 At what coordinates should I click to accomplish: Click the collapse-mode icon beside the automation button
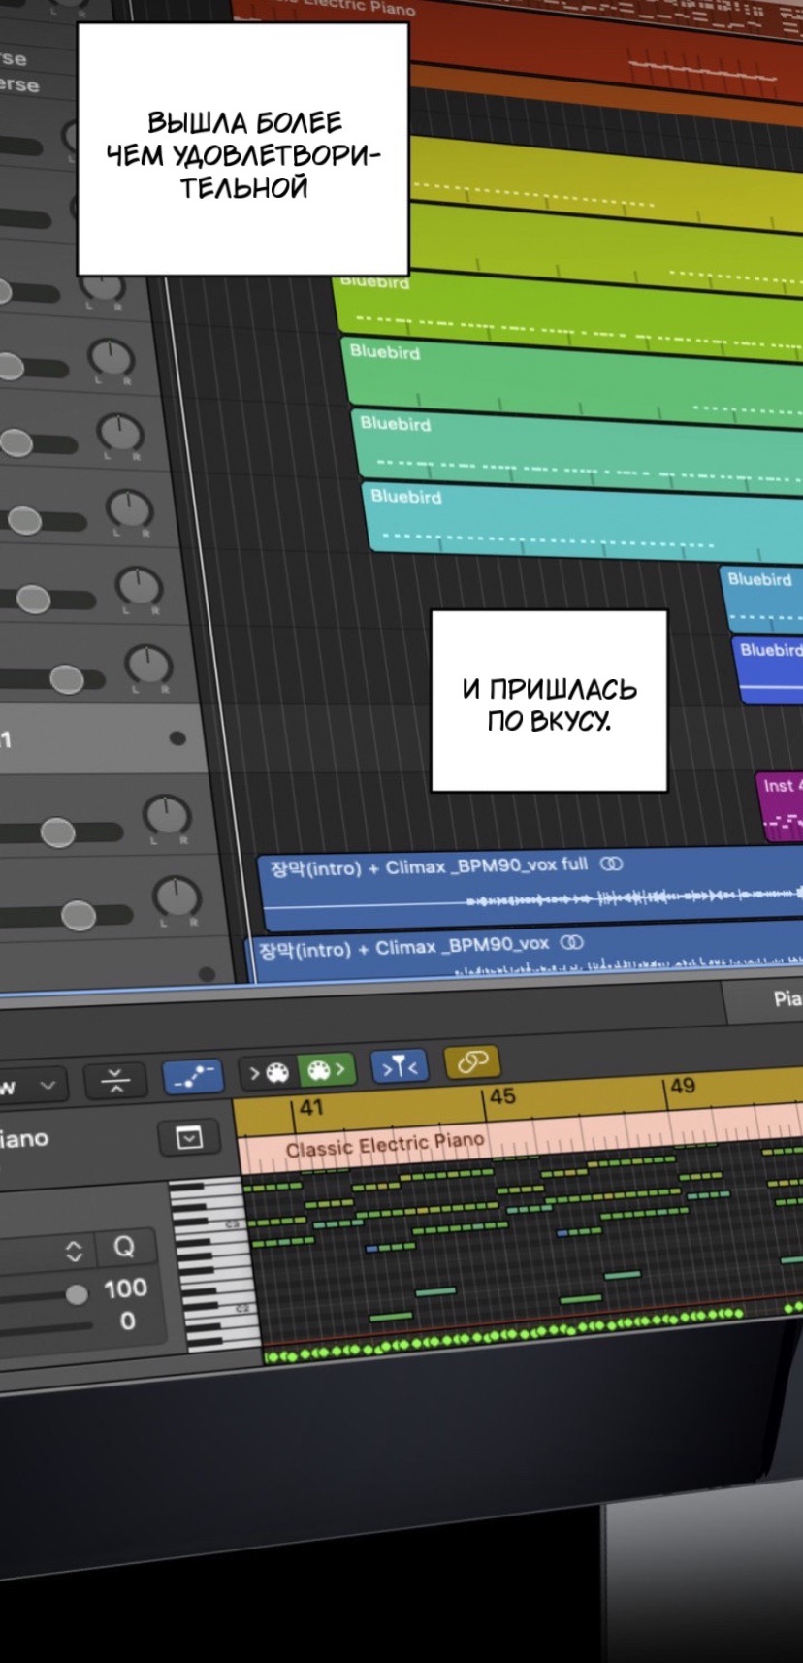pos(114,1080)
